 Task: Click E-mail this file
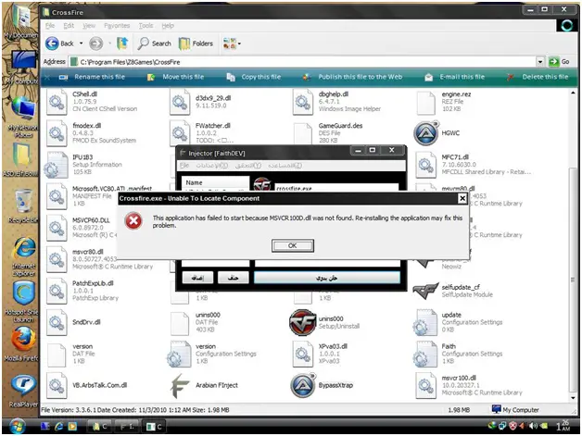tap(455, 77)
